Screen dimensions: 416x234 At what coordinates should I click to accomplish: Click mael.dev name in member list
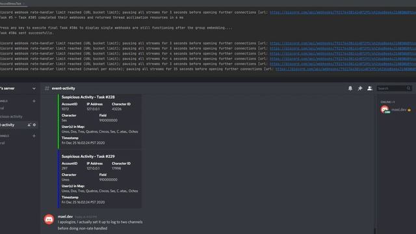point(398,110)
